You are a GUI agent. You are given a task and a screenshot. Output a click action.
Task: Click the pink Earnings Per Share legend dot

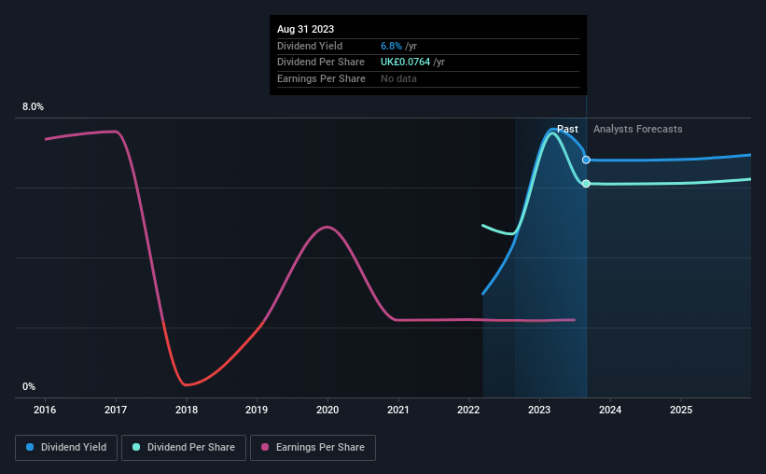(265, 447)
